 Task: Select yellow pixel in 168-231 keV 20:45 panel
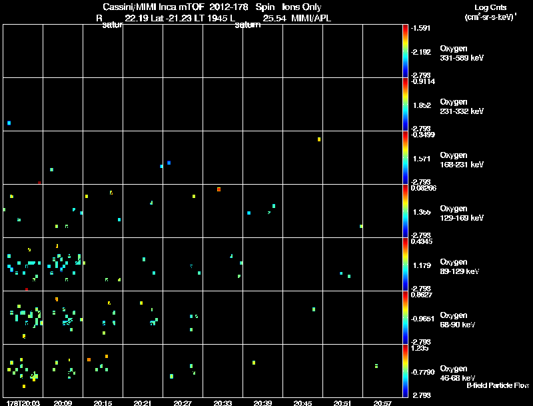pos(319,139)
